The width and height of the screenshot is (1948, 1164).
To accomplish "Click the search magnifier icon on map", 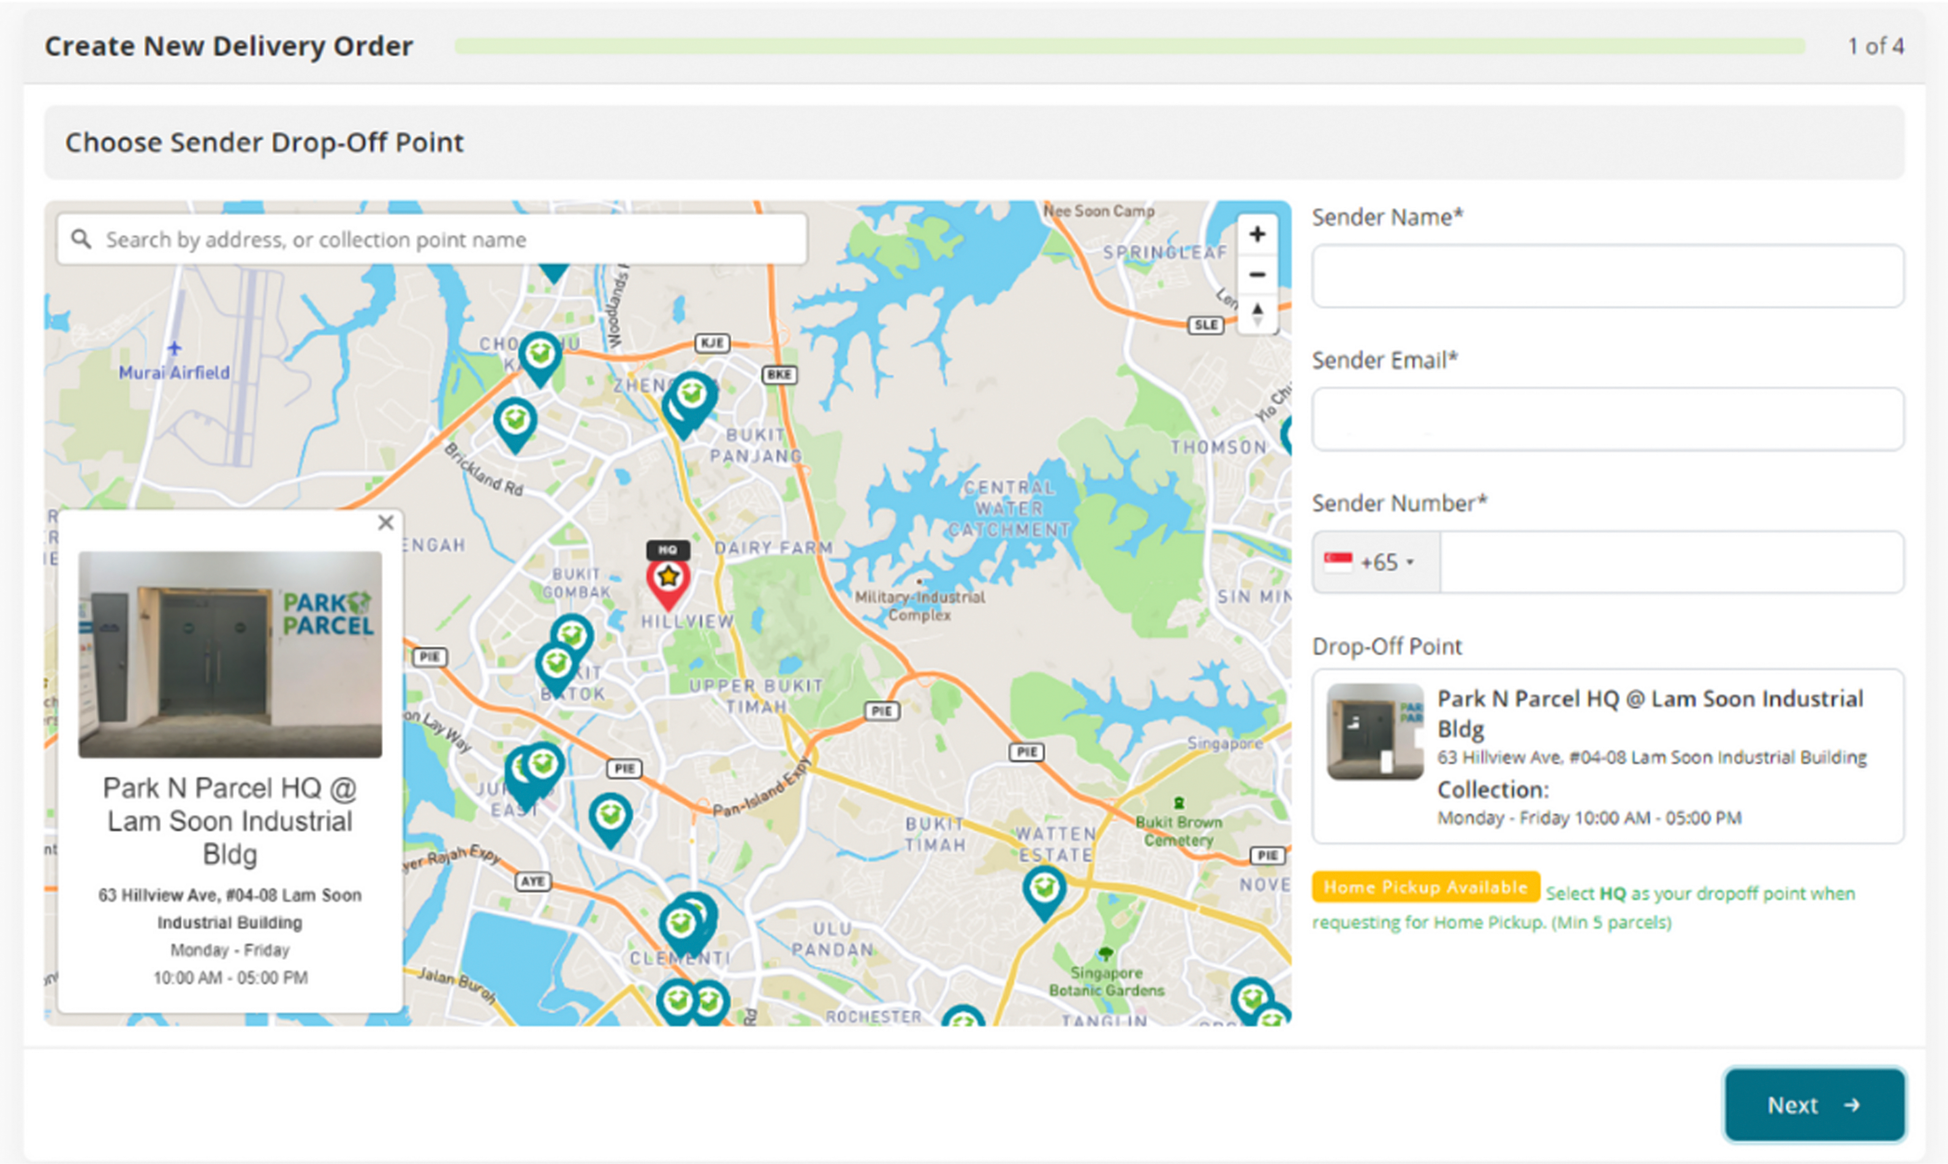I will click(x=81, y=239).
